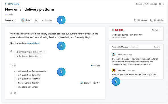Image resolution: width=168 pixels, height=104 pixels.
Task: Go back using the left arrow icon
Action: pyautogui.click(x=6, y=4)
